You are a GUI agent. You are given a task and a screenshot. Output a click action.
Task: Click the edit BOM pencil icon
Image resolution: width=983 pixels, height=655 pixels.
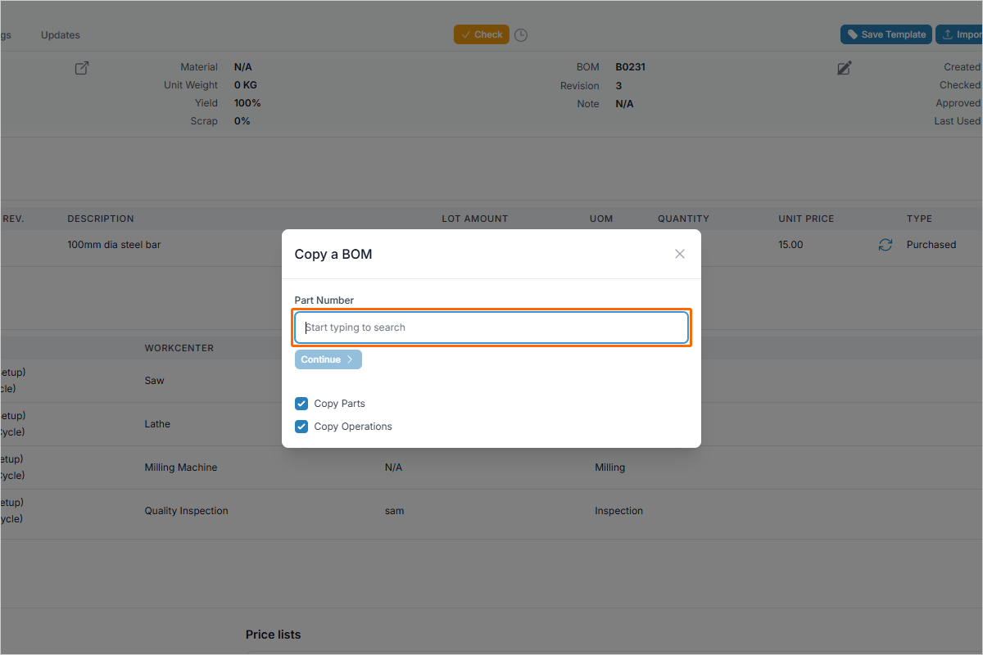tap(845, 68)
